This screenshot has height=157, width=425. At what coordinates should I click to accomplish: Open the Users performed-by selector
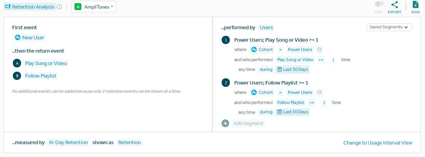pos(266,27)
